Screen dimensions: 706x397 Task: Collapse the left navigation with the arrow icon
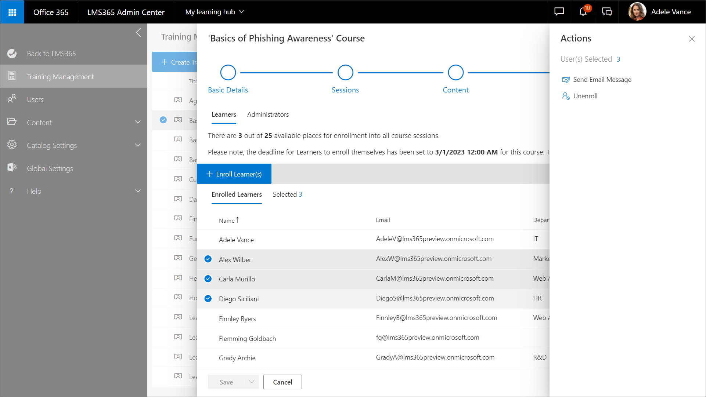tap(138, 33)
